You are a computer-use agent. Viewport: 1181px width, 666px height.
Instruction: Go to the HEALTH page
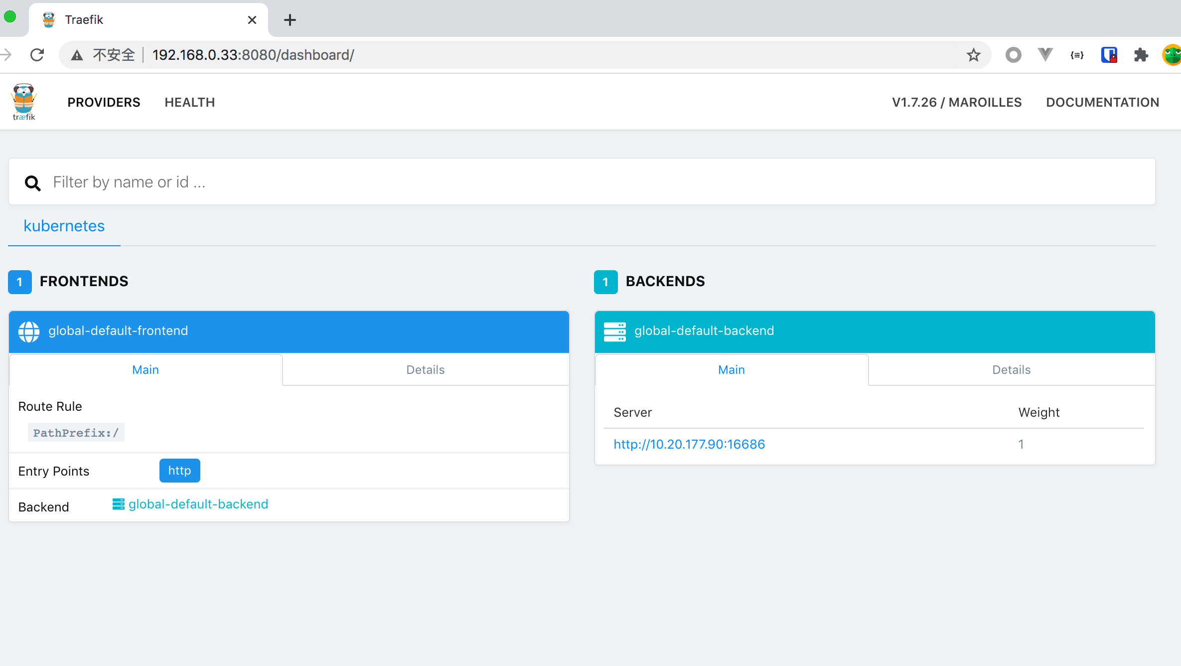[189, 102]
